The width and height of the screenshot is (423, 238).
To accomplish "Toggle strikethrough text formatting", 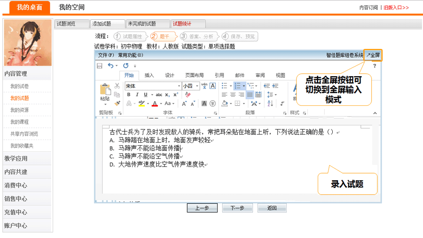I will [x=158, y=95].
